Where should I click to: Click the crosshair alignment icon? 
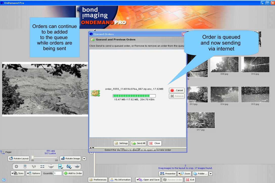coord(77,166)
